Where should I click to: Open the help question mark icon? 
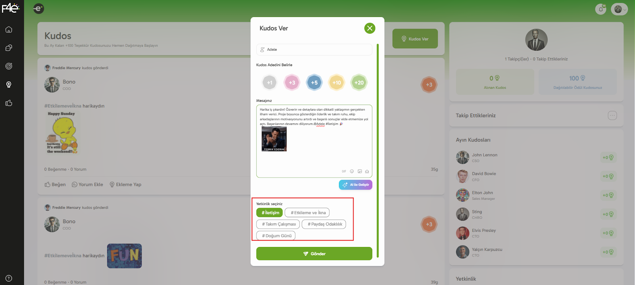tap(9, 278)
